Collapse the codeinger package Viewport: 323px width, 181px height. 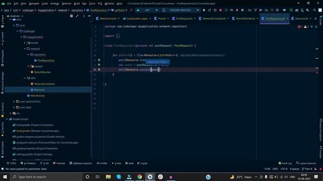coord(18,31)
